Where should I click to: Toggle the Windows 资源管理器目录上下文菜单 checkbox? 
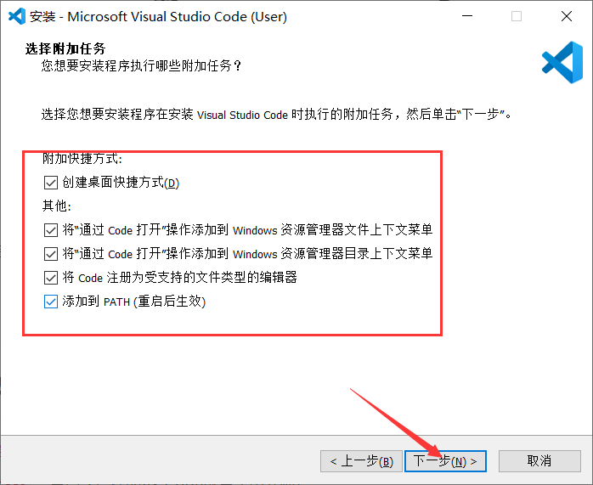(51, 254)
